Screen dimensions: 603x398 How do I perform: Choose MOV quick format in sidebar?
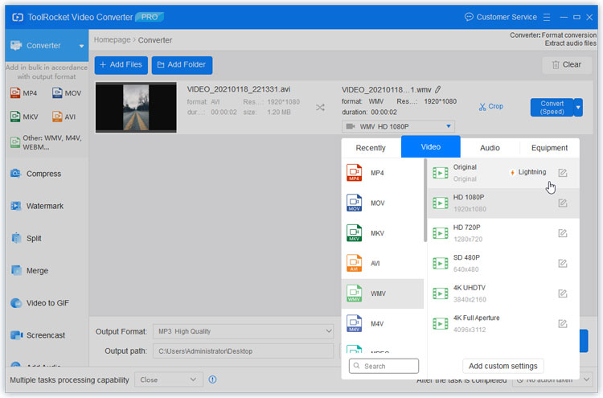click(x=67, y=93)
